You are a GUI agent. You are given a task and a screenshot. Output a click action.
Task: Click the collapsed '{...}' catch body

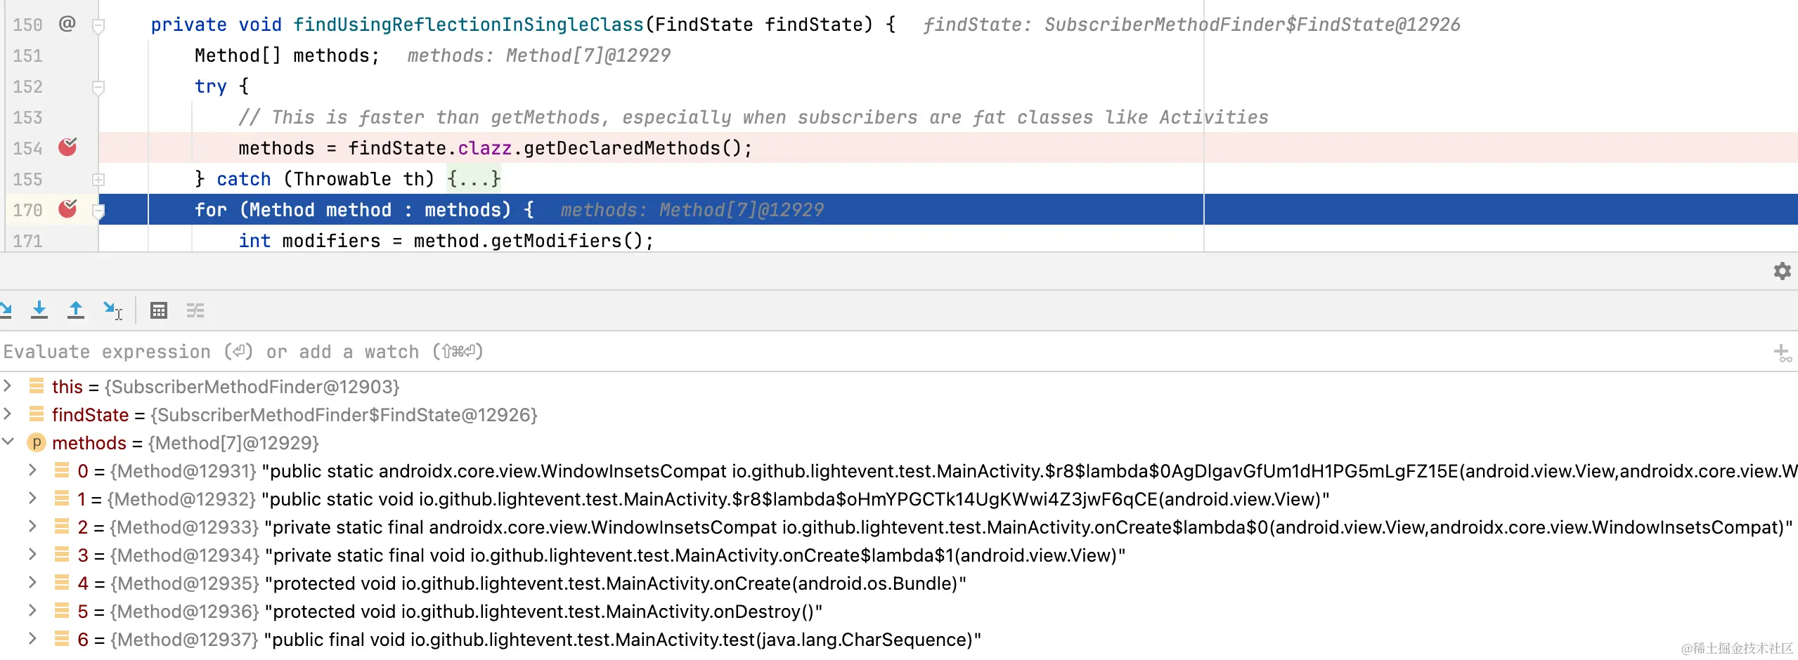point(474,179)
